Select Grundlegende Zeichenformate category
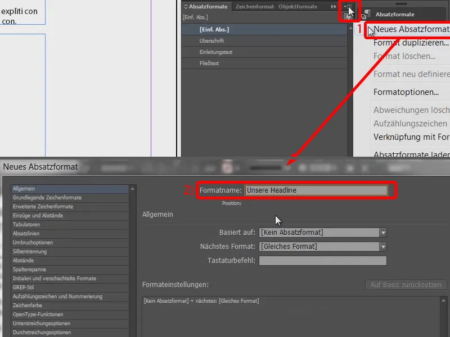450x337 pixels. (x=70, y=198)
